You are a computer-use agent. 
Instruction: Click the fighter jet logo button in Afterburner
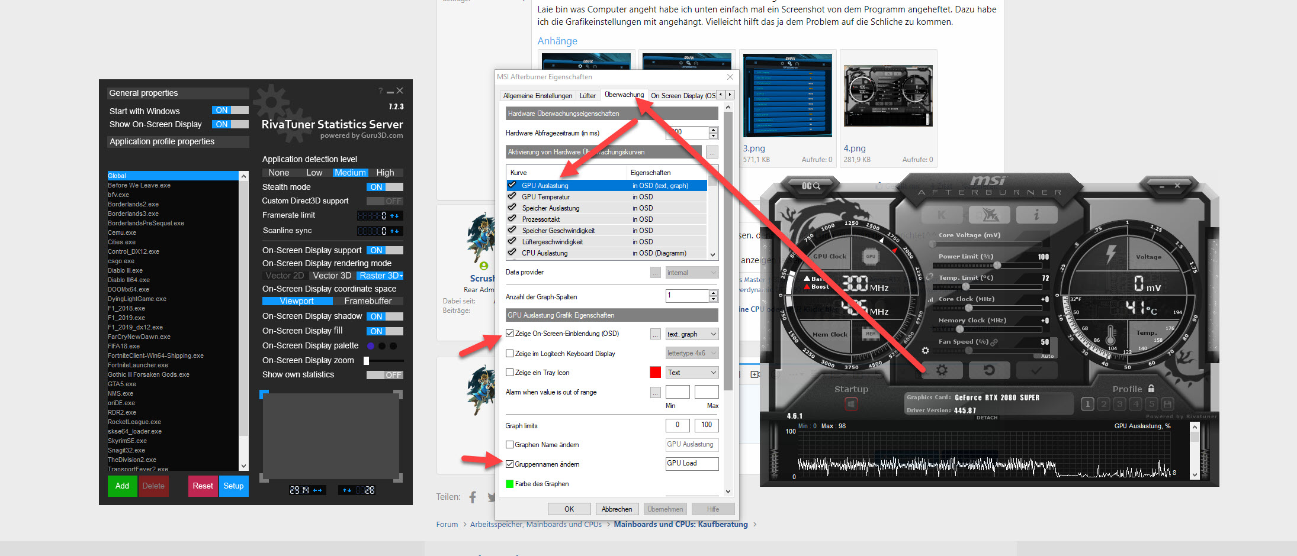click(x=988, y=215)
